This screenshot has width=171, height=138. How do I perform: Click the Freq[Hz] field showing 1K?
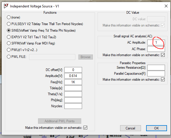click(x=73, y=82)
